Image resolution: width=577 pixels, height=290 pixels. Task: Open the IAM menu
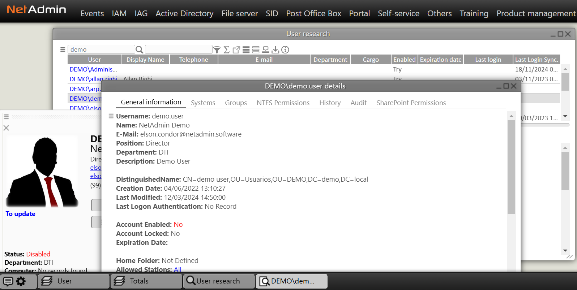pos(119,14)
